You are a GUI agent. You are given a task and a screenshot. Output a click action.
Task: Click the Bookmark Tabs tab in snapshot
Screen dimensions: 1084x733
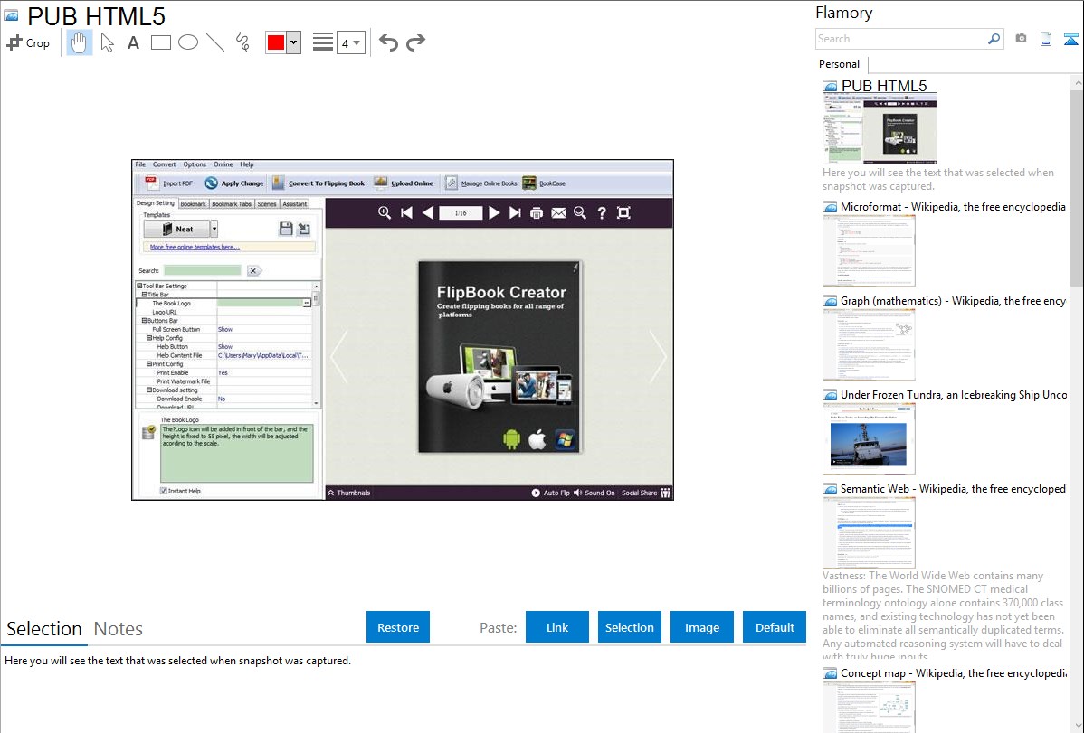(231, 203)
